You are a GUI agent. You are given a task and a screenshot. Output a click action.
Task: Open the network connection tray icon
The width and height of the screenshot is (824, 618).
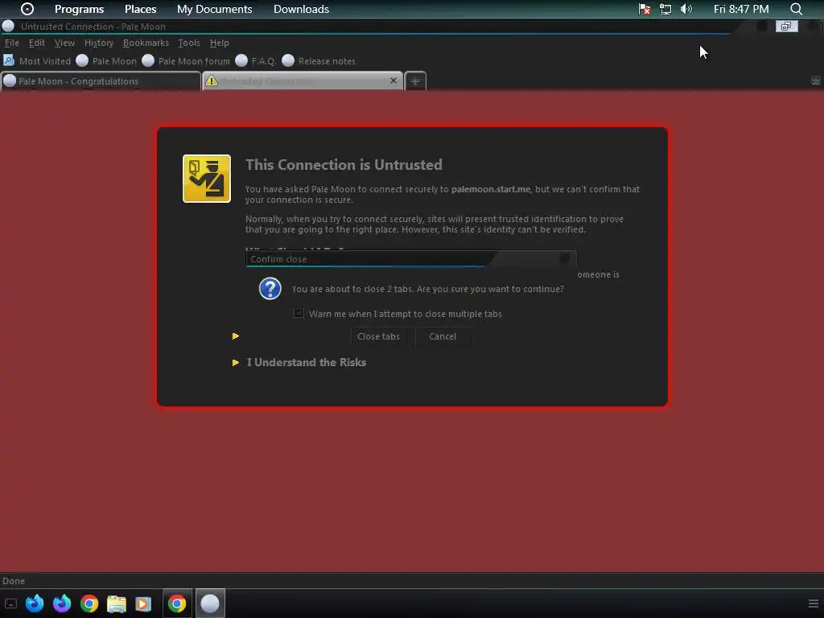click(665, 9)
